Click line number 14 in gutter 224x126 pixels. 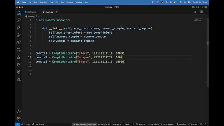click(30, 74)
